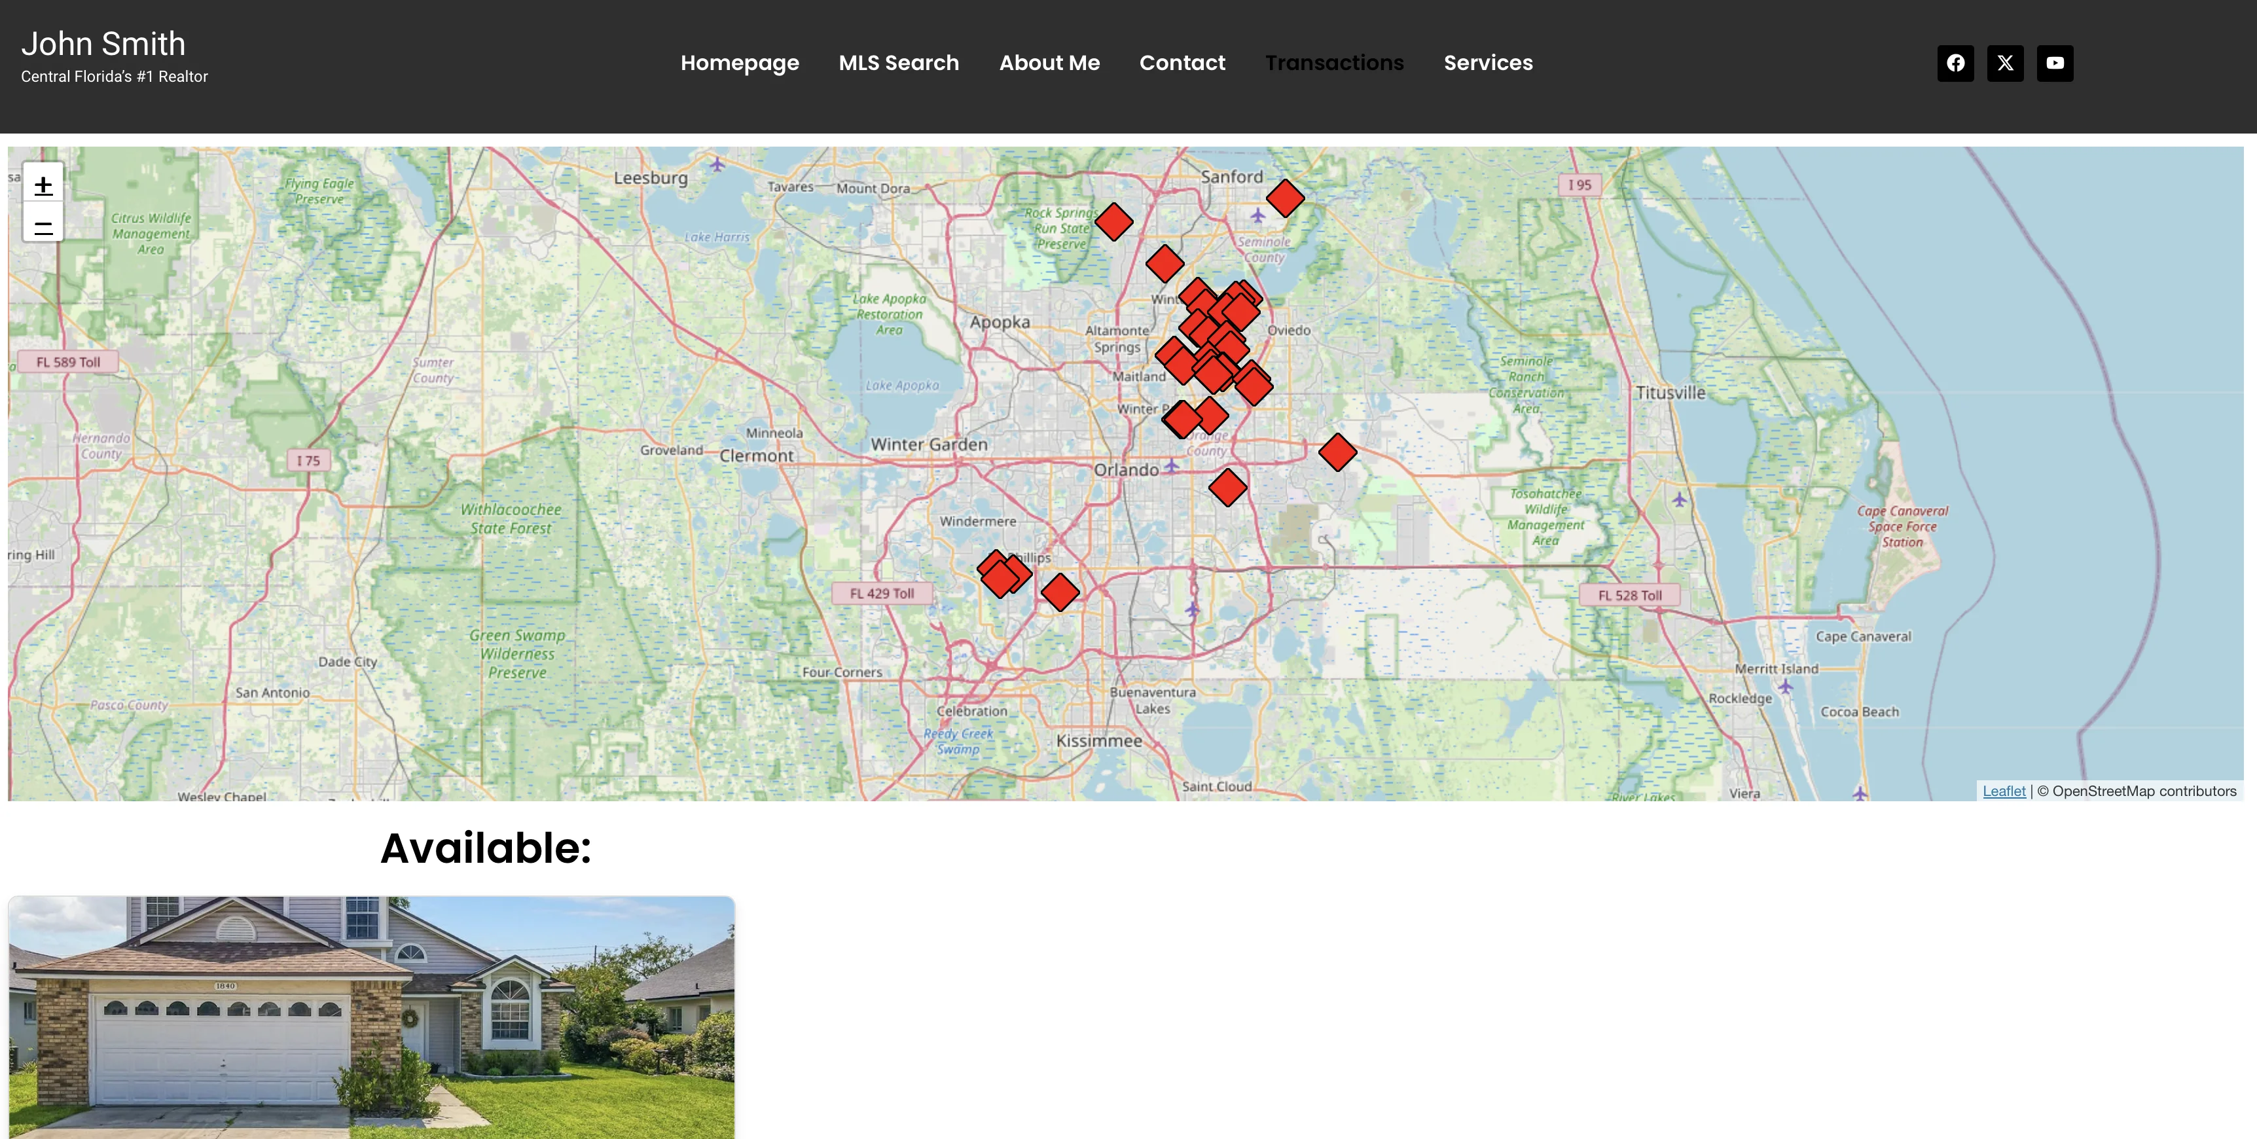Open the Contact page
The height and width of the screenshot is (1139, 2257).
(x=1182, y=63)
